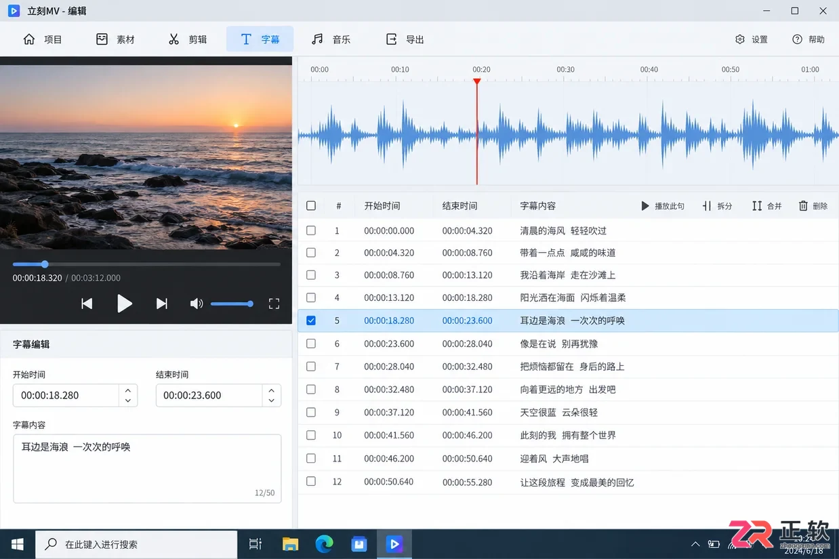Skip to next subtitle in player
The height and width of the screenshot is (559, 839).
[x=162, y=304]
